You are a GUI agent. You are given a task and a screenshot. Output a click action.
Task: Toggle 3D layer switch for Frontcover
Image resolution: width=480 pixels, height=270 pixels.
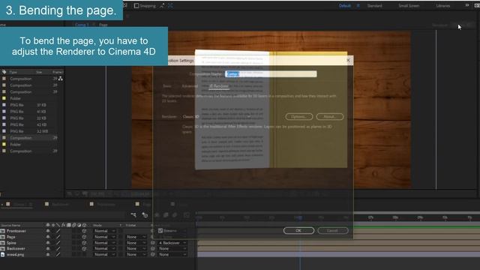pyautogui.click(x=84, y=231)
